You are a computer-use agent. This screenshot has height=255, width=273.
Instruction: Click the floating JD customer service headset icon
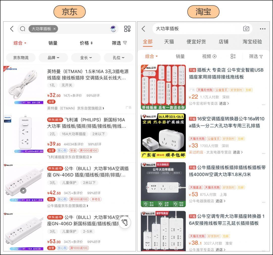click(x=125, y=222)
